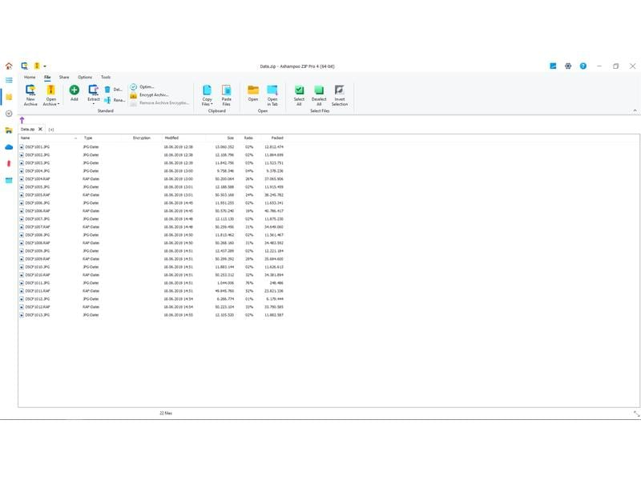
Task: Click the Optimize archive option
Action: click(x=142, y=86)
